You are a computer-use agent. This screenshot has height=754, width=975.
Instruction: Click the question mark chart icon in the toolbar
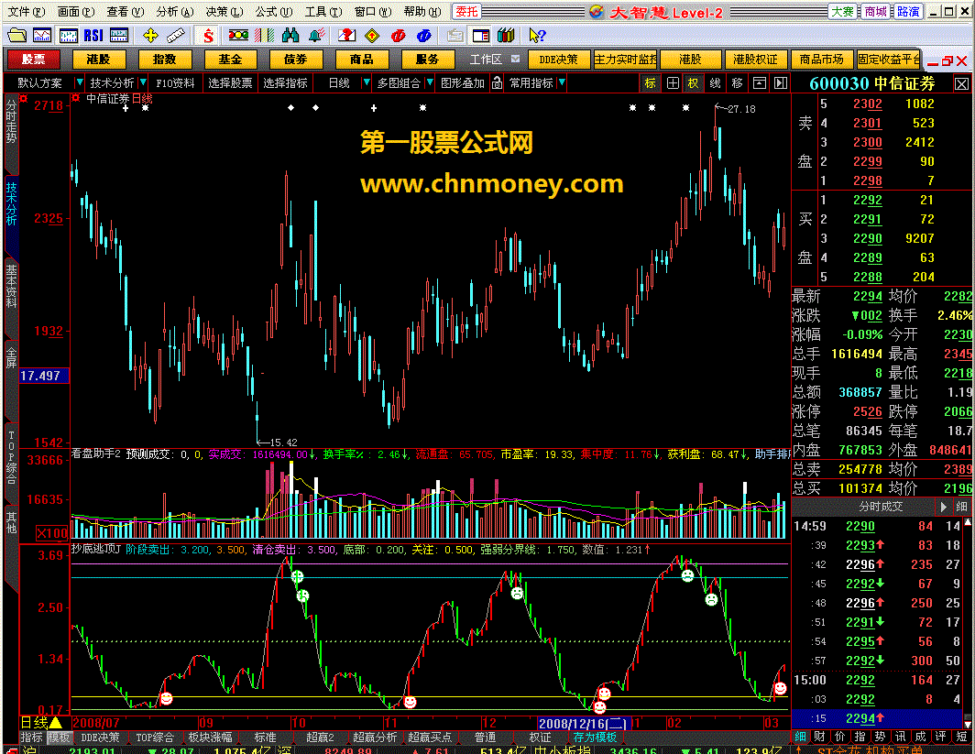pyautogui.click(x=346, y=36)
